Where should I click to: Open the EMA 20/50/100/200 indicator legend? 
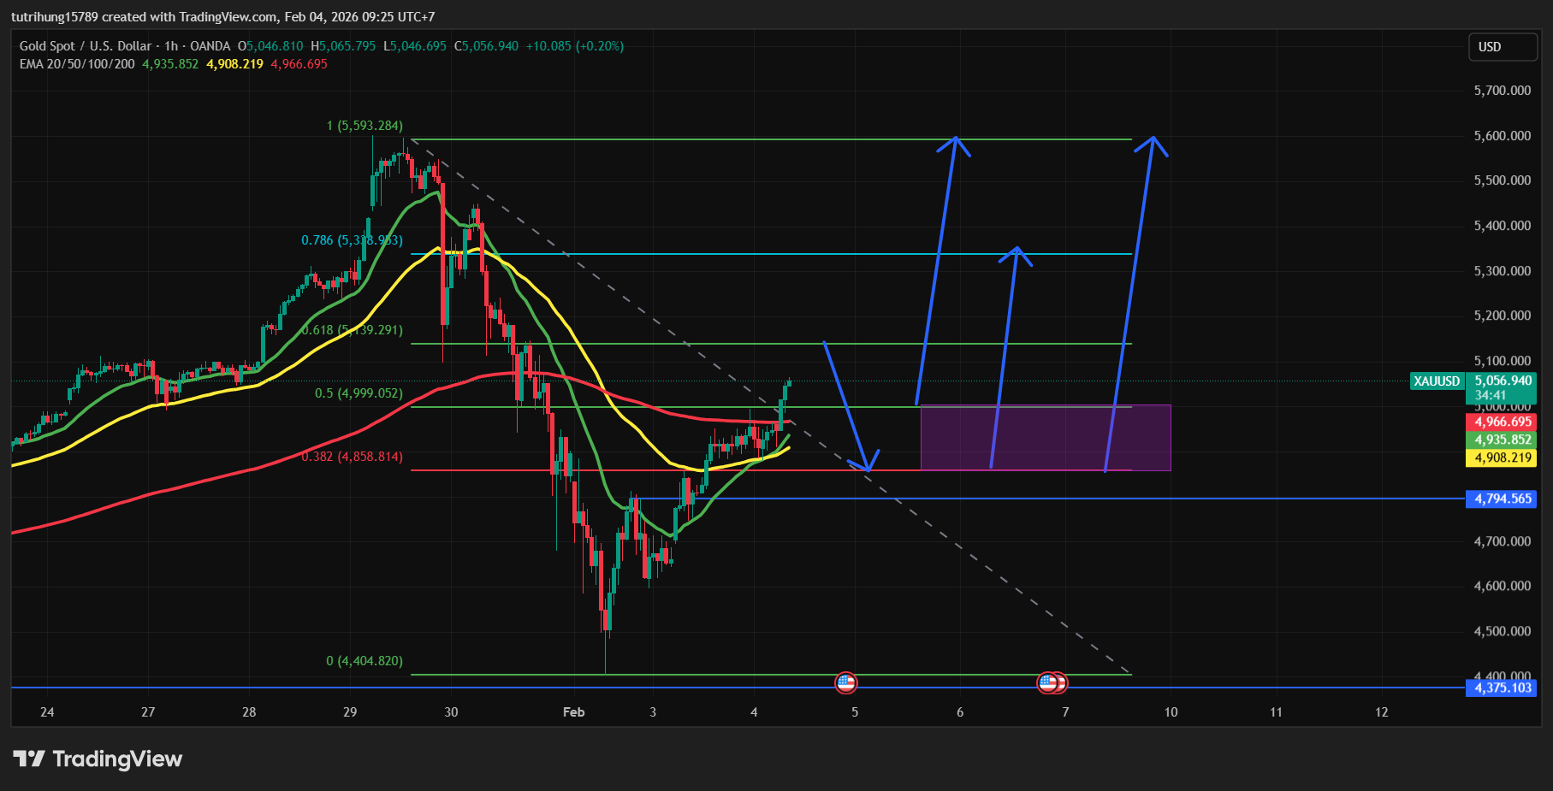(77, 64)
